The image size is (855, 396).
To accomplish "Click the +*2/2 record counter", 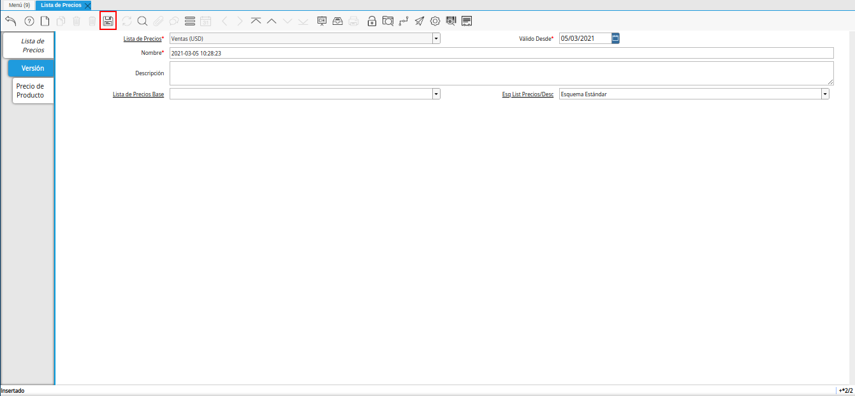I will (x=845, y=390).
